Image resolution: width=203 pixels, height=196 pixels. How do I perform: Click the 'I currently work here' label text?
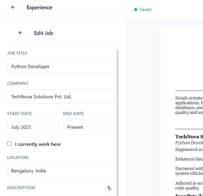tap(38, 144)
